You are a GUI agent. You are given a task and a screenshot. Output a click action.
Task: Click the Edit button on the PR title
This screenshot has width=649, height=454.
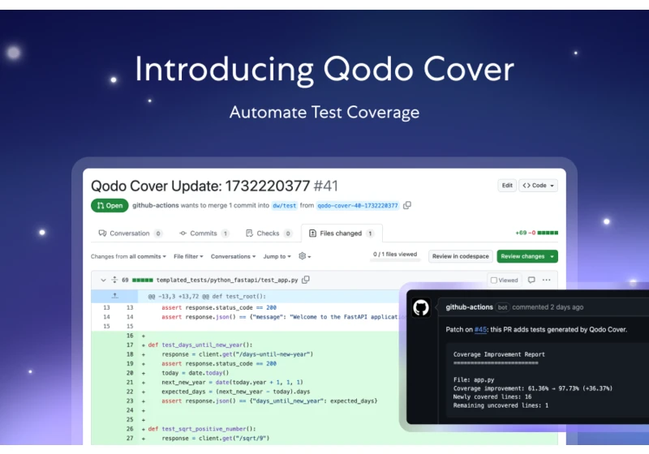[x=506, y=186]
